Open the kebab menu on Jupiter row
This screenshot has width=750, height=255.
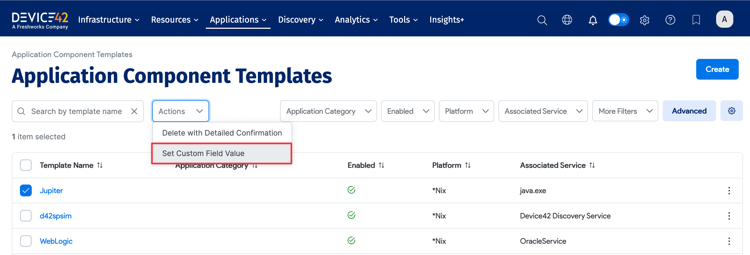pos(729,190)
